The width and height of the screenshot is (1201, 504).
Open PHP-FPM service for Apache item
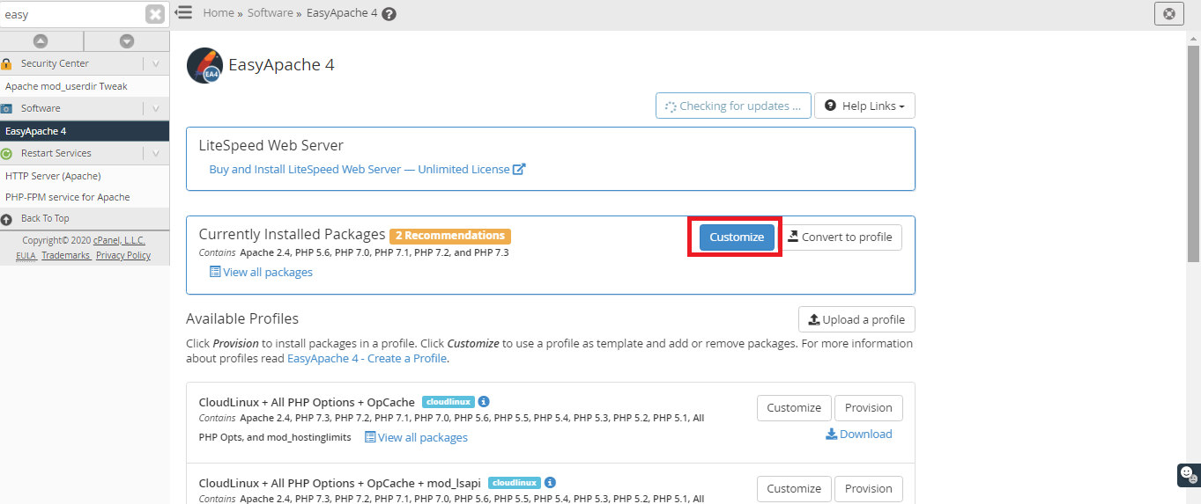(68, 197)
